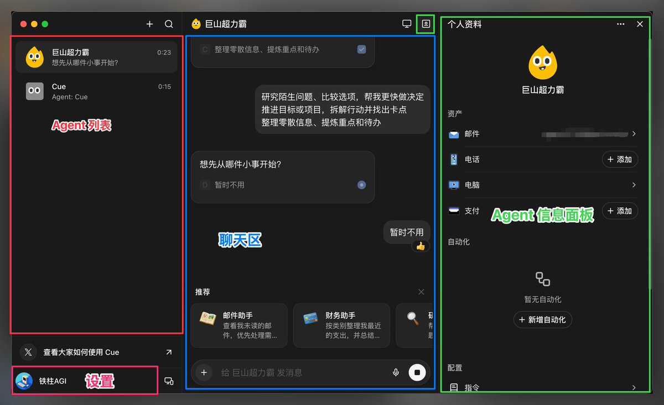664x405 pixels.
Task: Click the agent avatar in chat header
Action: 196,24
